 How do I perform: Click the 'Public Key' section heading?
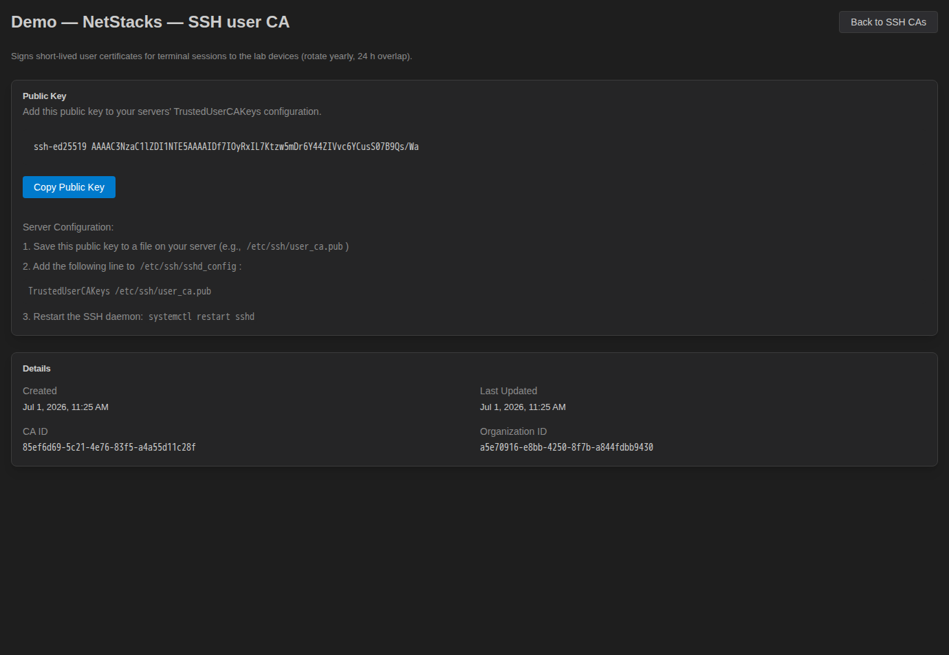pyautogui.click(x=44, y=96)
